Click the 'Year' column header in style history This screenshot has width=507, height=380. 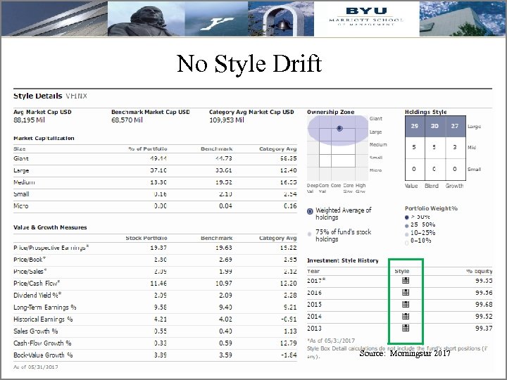(313, 272)
